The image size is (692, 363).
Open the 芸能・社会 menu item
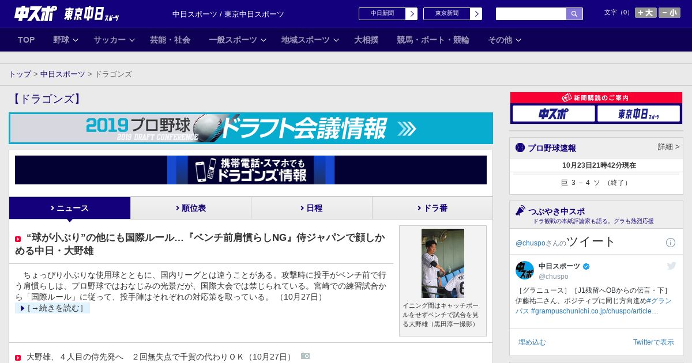click(170, 40)
